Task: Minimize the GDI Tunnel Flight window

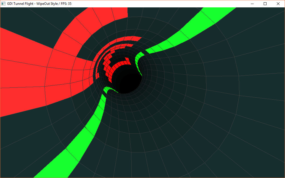Action: [x=252, y=4]
